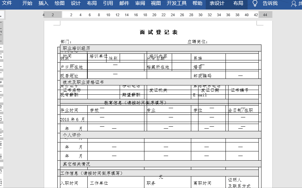Go to the 引用 tab
This screenshot has height=188, width=302.
(x=108, y=4)
